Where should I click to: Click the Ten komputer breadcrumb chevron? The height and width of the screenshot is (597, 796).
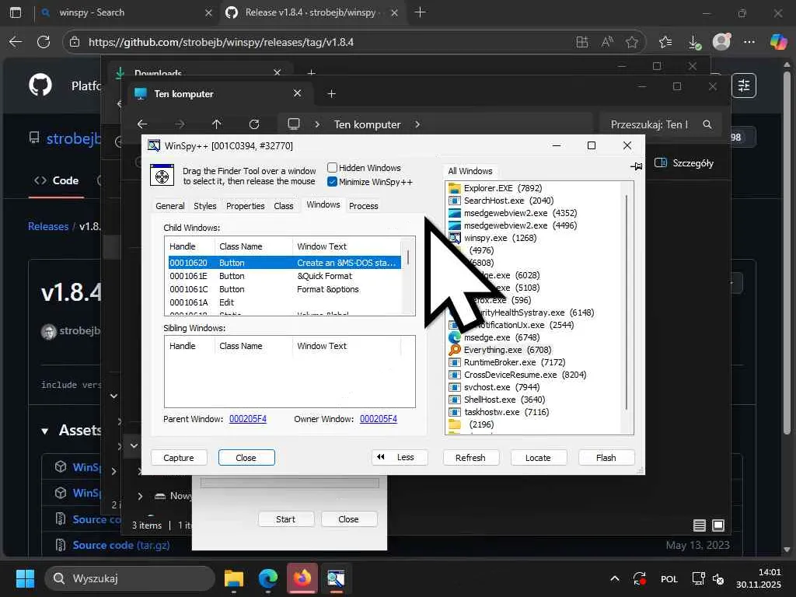pos(417,124)
